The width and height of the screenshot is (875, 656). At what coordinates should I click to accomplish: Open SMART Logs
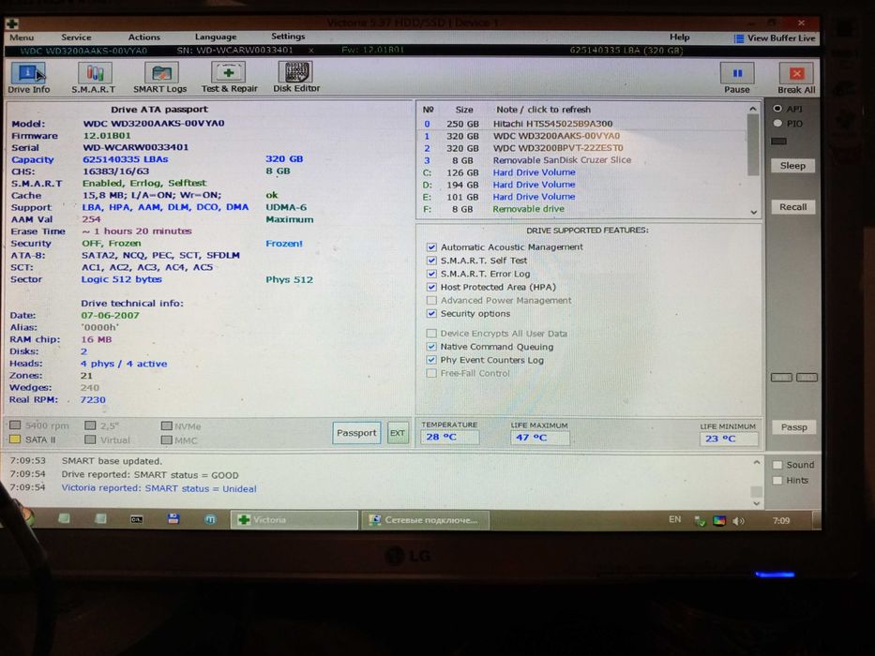tap(160, 78)
